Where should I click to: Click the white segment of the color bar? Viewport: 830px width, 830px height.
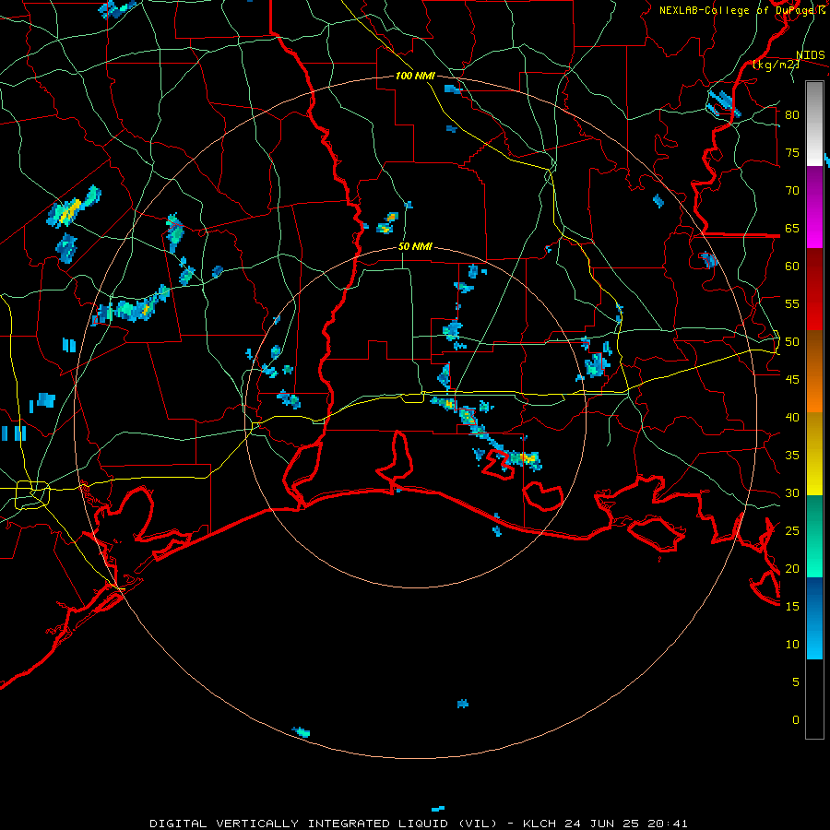coord(814,124)
